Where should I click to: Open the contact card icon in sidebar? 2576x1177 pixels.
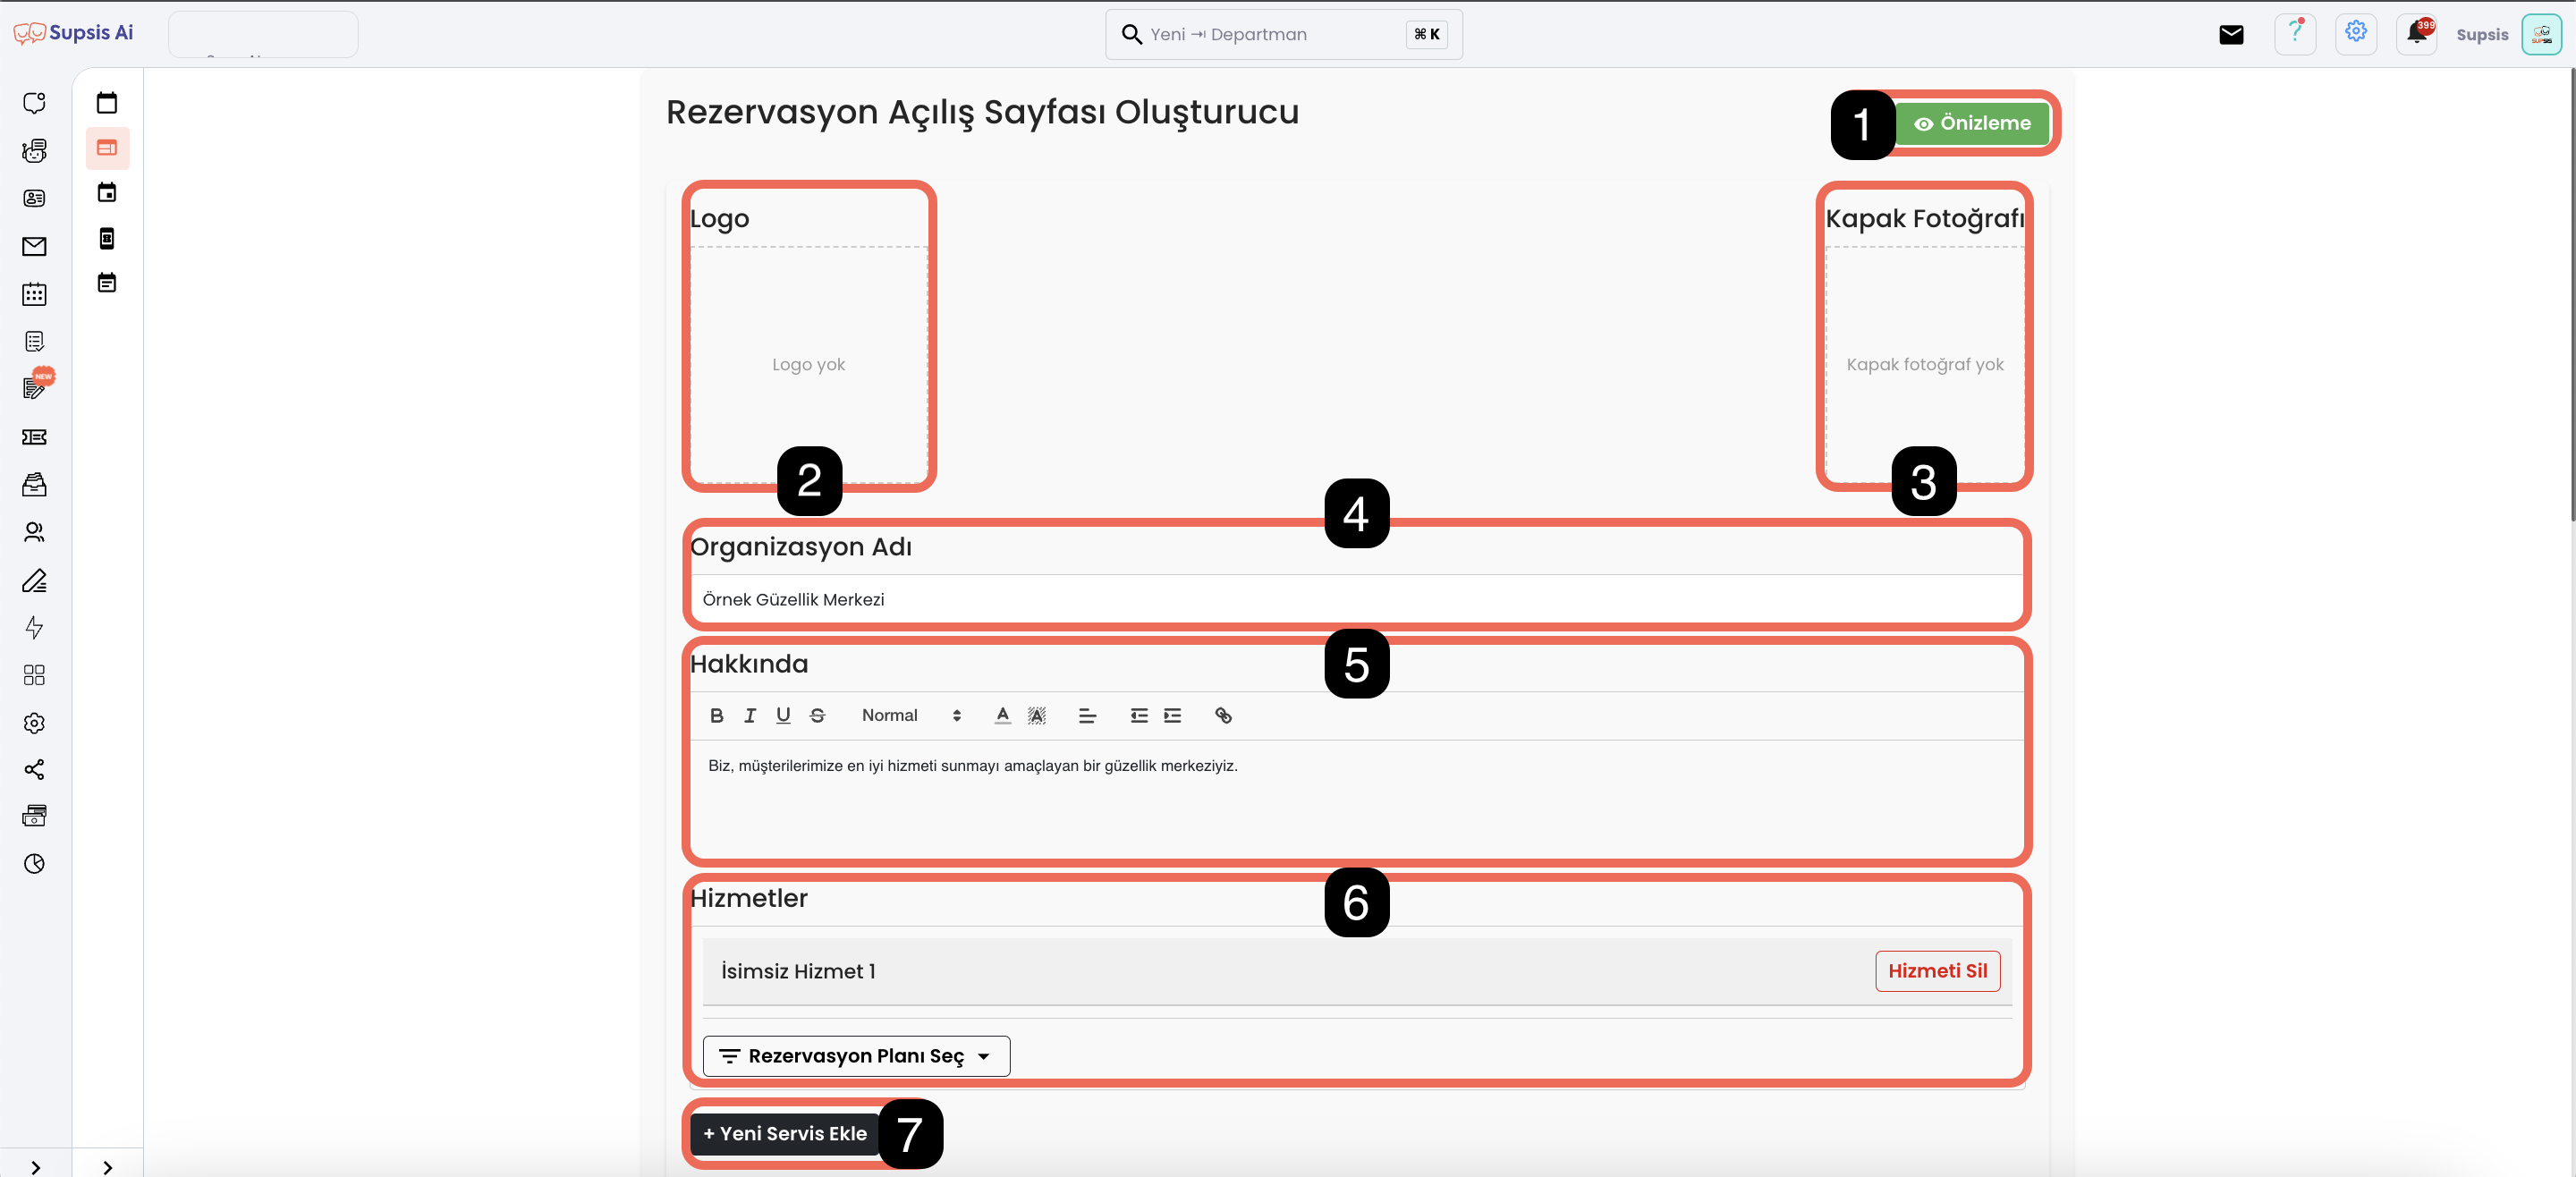[x=34, y=198]
